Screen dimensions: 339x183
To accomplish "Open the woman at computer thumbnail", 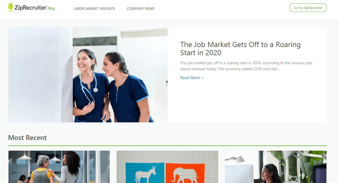I will click(276, 167).
